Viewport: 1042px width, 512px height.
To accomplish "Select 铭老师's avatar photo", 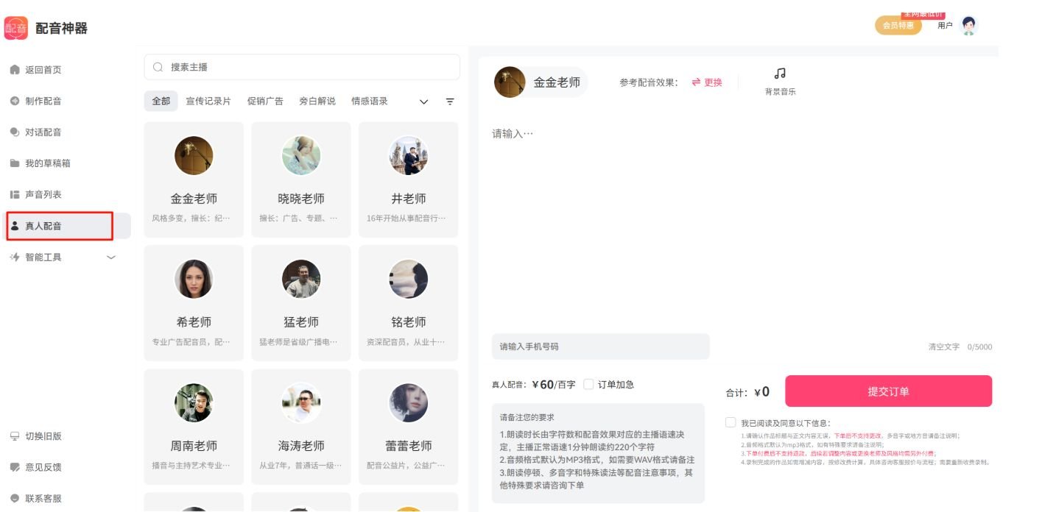I will point(409,279).
